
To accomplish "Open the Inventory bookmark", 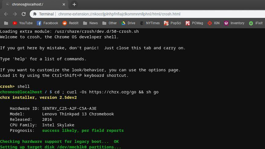I will [x=234, y=23].
